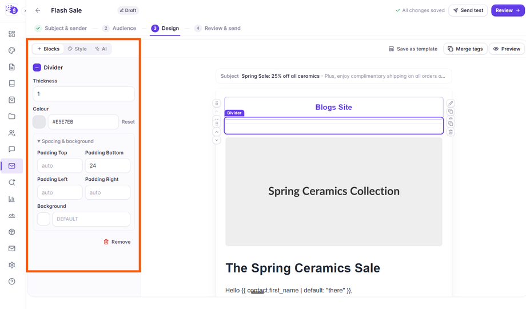Move divider block up with chevron
The image size is (526, 309).
pos(217,132)
